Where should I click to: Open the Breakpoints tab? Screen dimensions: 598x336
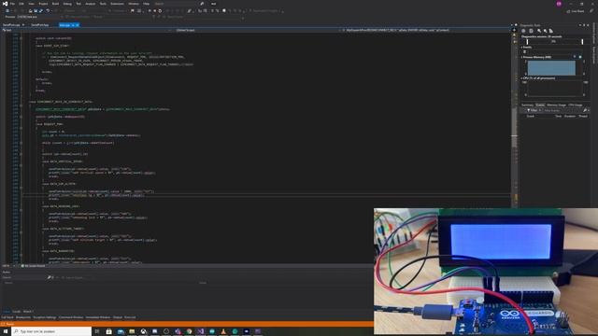23,317
